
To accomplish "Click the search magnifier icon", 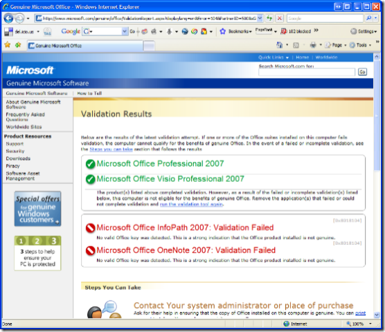I will 369,18.
